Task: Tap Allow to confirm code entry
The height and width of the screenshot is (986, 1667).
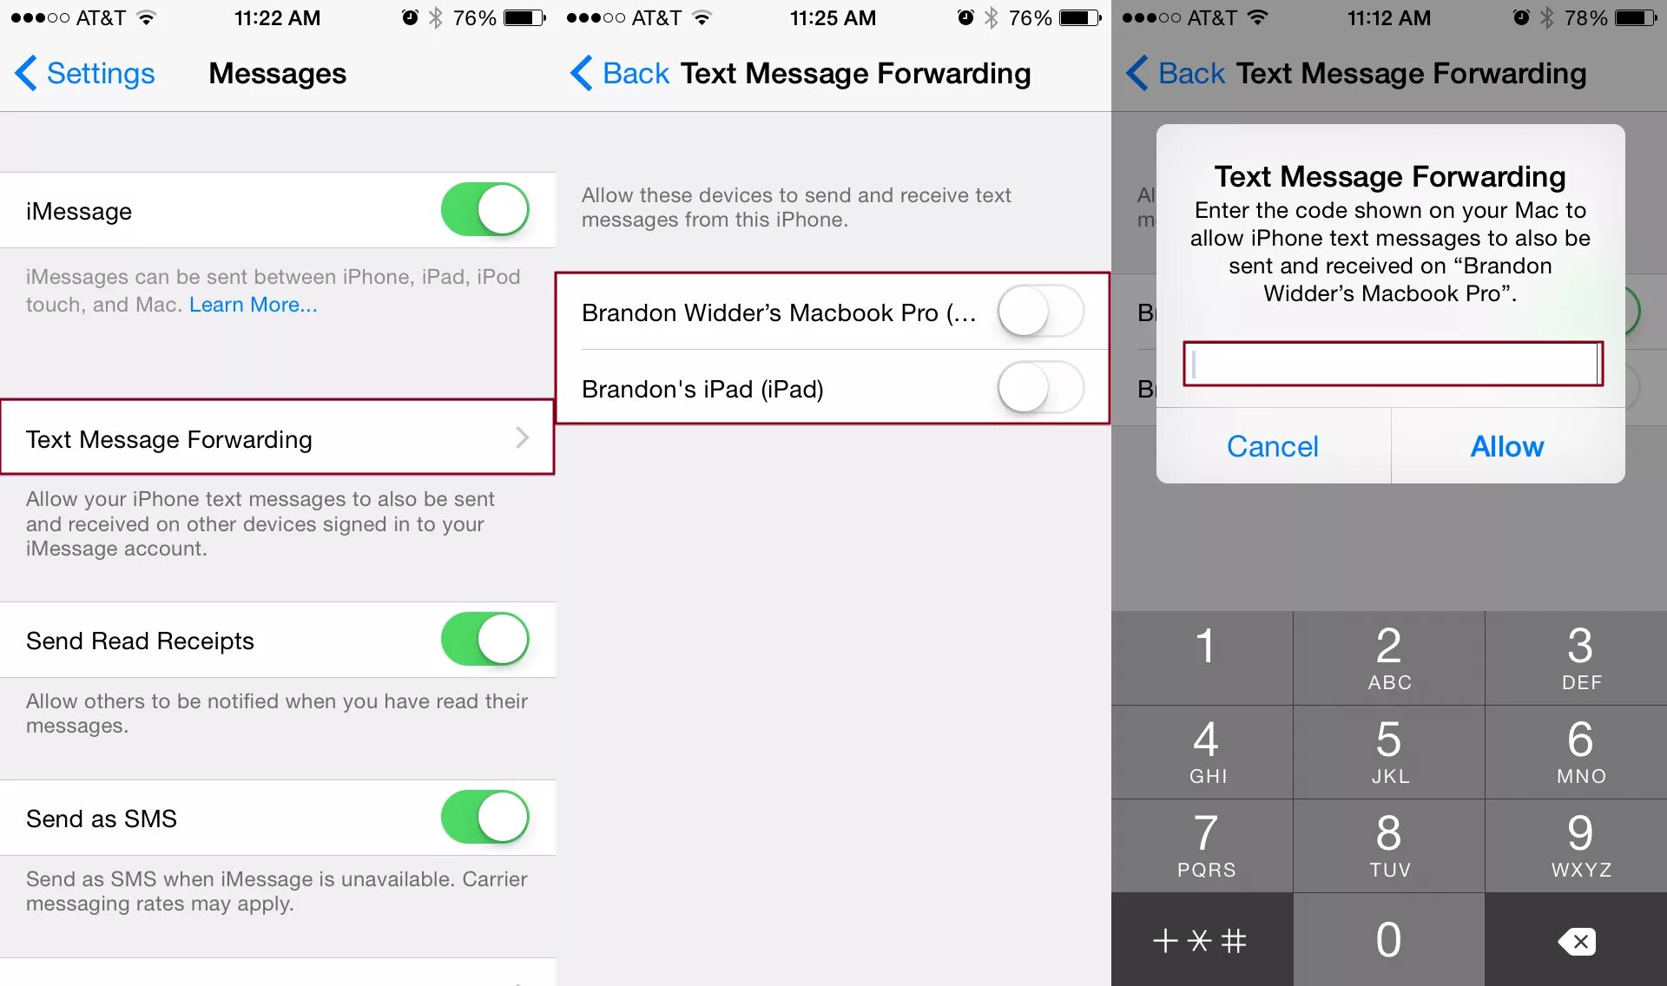Action: 1506,445
